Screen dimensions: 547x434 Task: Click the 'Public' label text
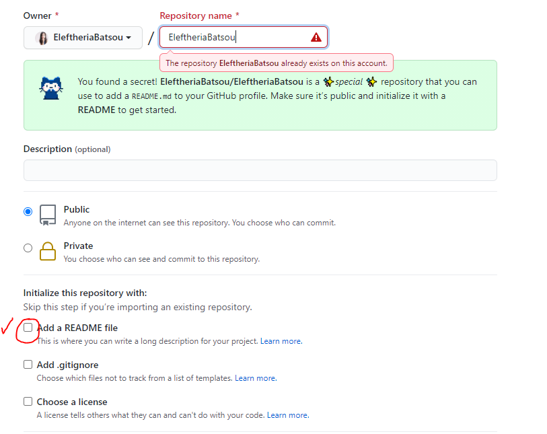point(77,209)
